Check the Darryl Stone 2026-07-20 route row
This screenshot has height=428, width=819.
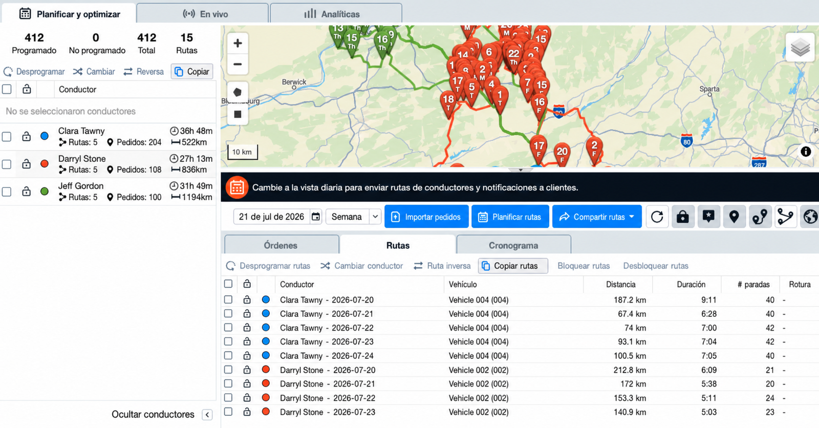click(228, 370)
